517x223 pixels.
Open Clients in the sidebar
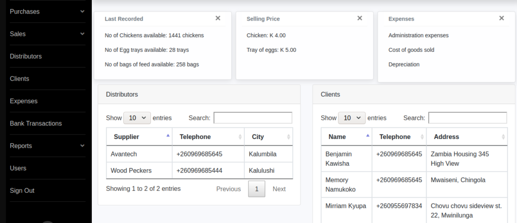(x=20, y=79)
